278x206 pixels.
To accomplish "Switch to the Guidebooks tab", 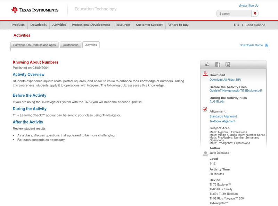I will pos(71,45).
